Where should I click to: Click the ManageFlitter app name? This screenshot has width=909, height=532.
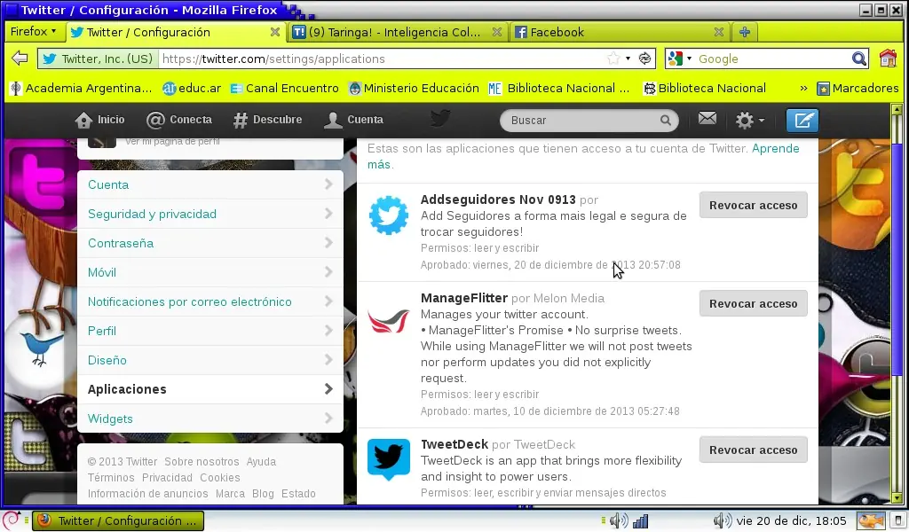463,298
